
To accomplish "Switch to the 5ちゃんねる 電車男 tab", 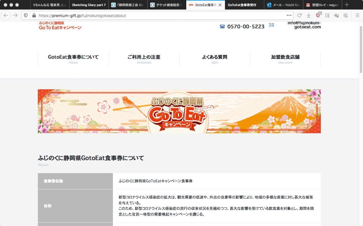I will pyautogui.click(x=49, y=5).
